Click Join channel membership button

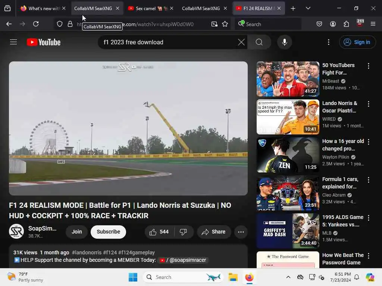coord(77,232)
